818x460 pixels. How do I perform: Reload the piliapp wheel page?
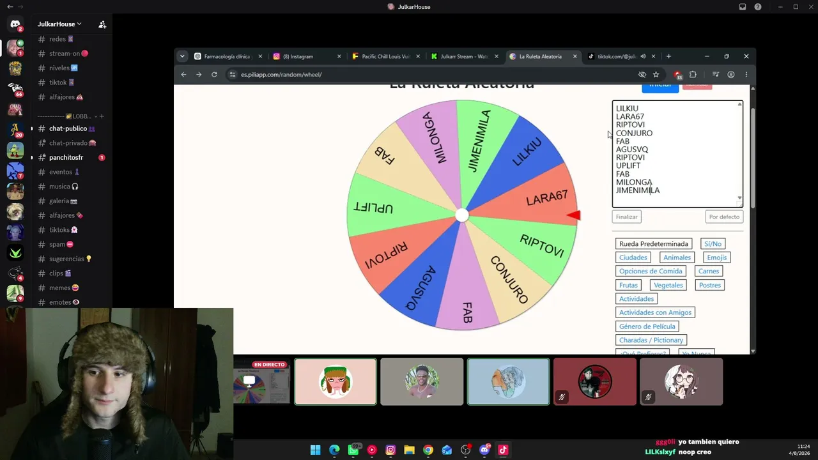tap(214, 75)
